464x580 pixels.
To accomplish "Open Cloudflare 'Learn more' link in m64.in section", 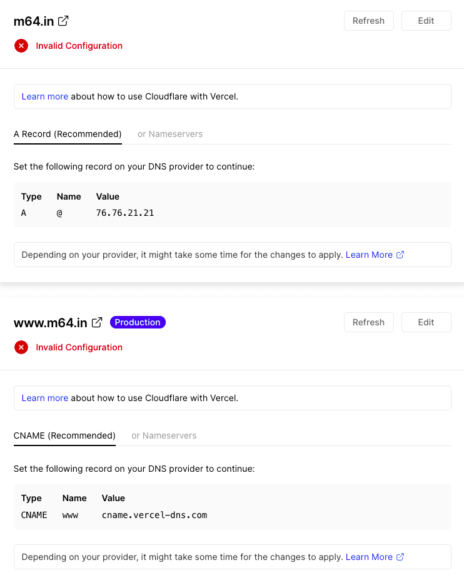I will [45, 96].
